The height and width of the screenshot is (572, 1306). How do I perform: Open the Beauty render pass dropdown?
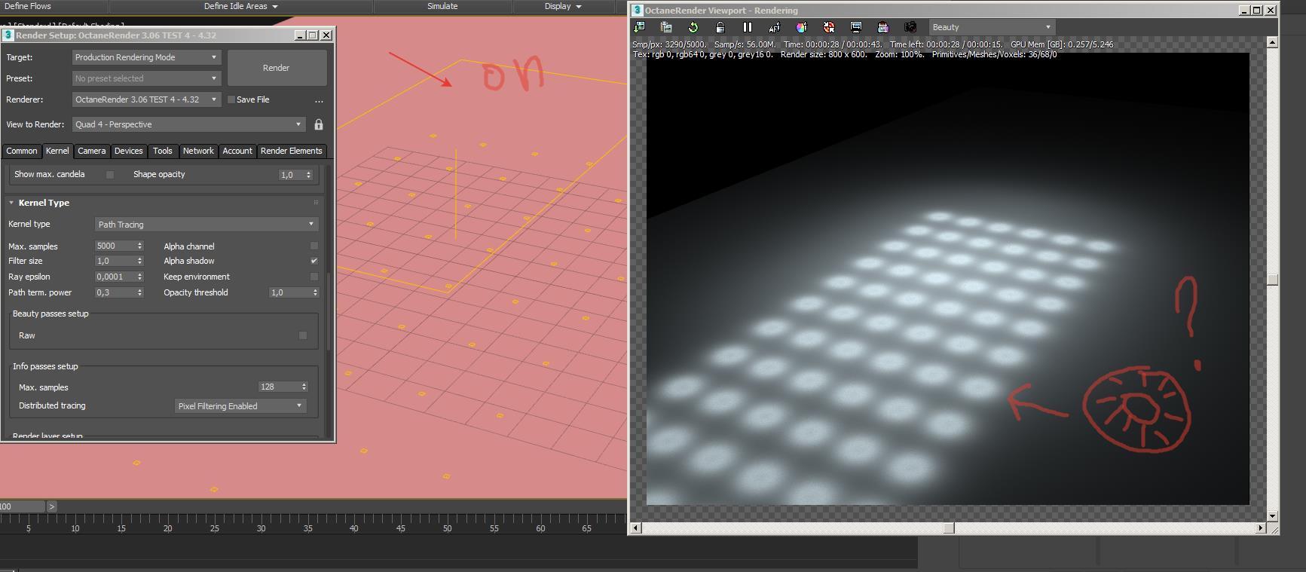click(x=991, y=27)
